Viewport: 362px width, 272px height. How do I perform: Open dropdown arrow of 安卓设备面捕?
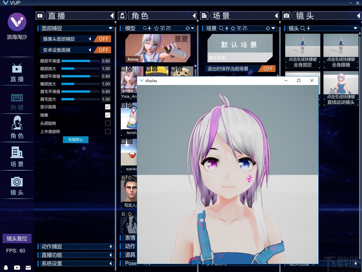click(90, 50)
